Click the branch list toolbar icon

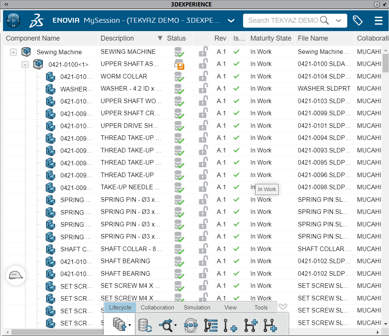tap(211, 325)
